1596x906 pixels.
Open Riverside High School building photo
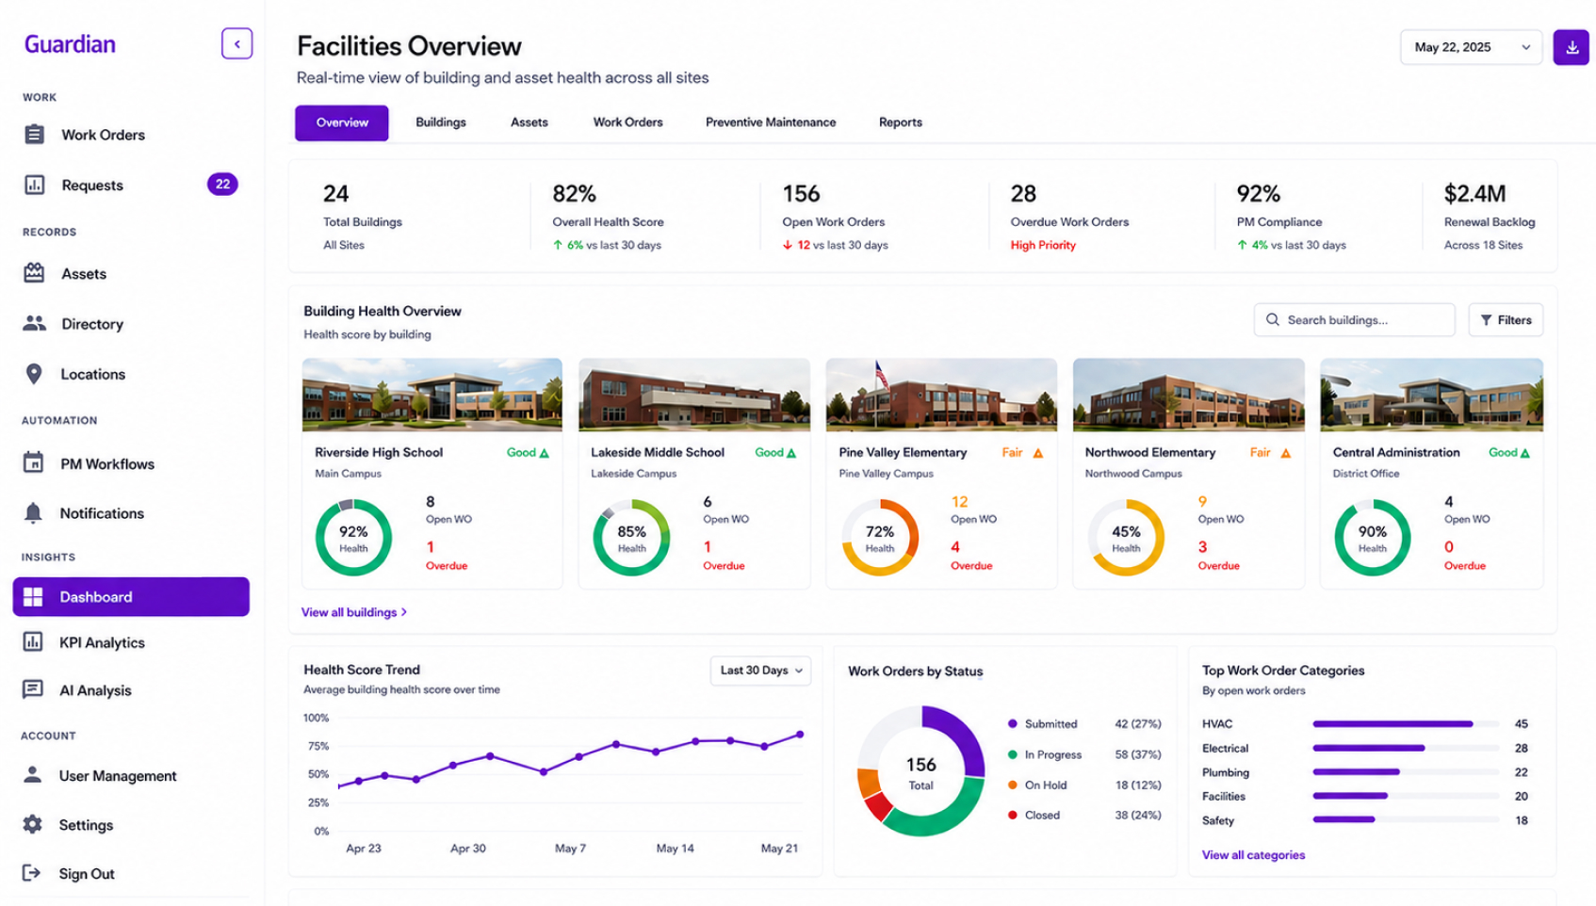click(432, 395)
